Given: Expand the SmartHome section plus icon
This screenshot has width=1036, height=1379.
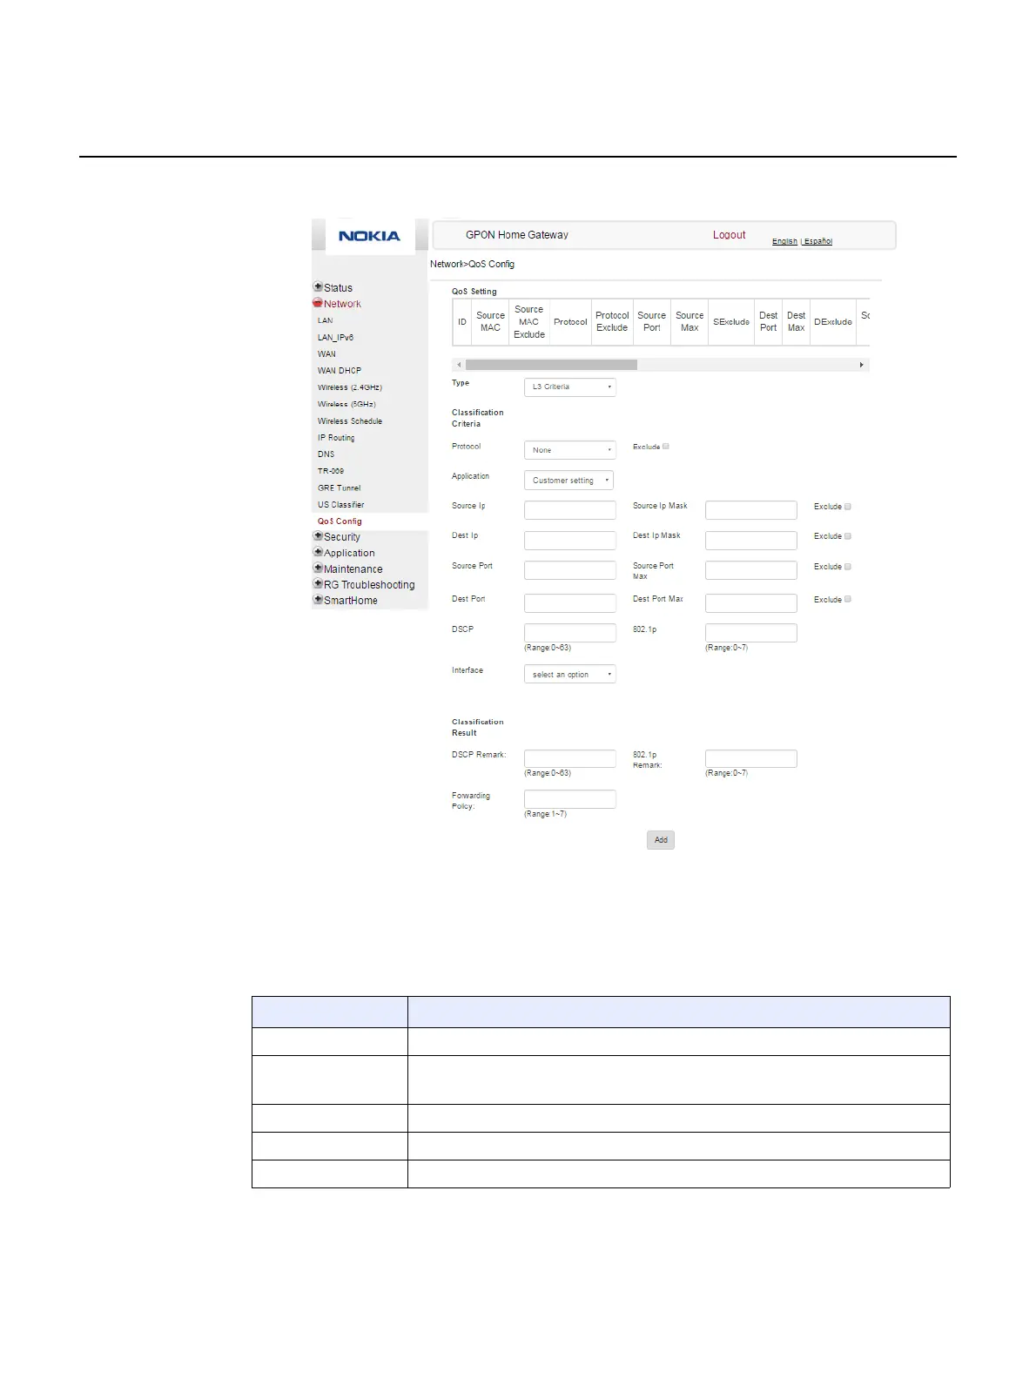Looking at the screenshot, I should 318,599.
